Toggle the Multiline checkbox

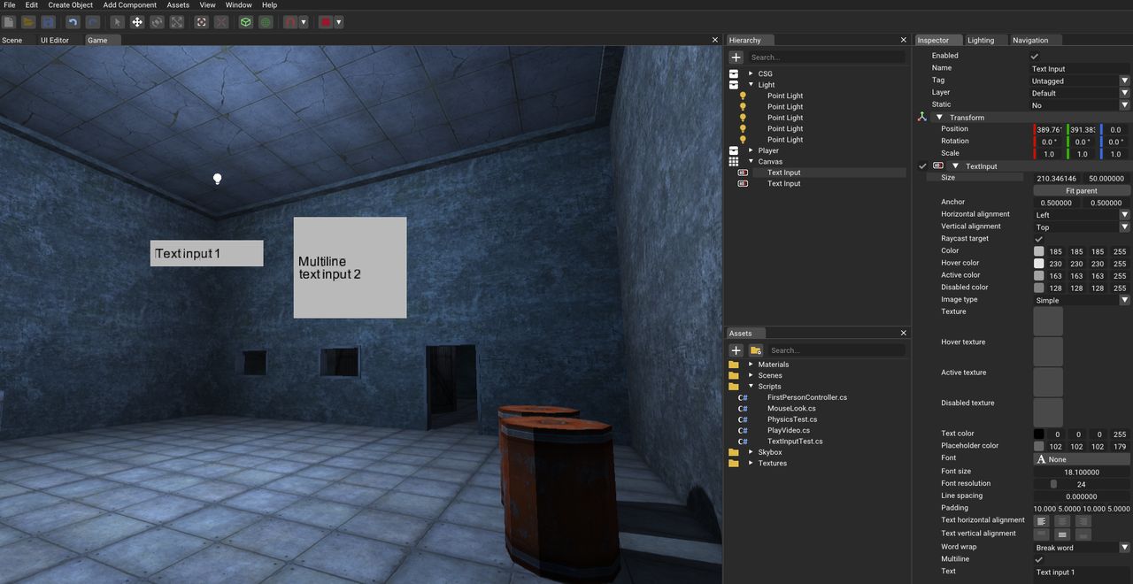[x=1039, y=559]
